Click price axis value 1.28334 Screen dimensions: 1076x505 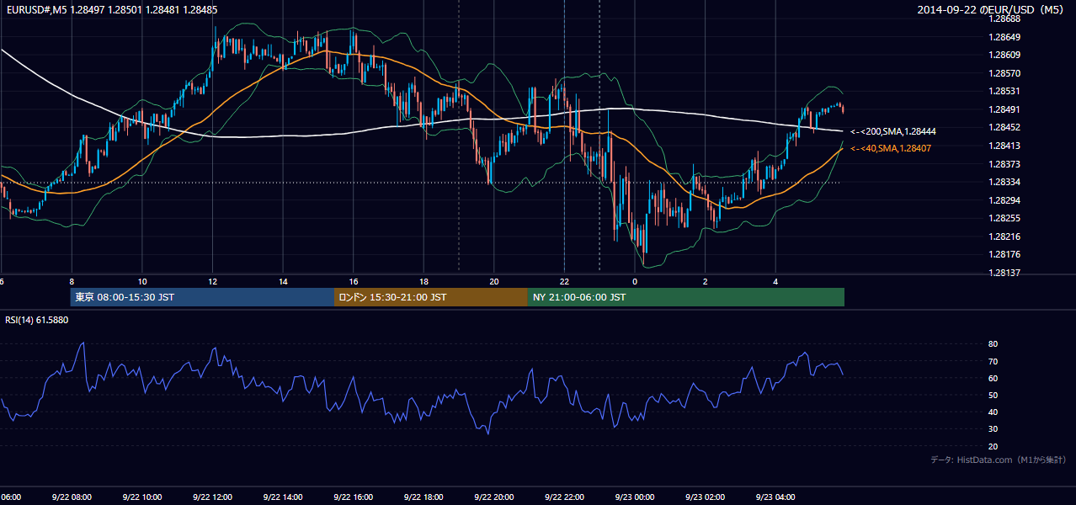click(x=1004, y=182)
